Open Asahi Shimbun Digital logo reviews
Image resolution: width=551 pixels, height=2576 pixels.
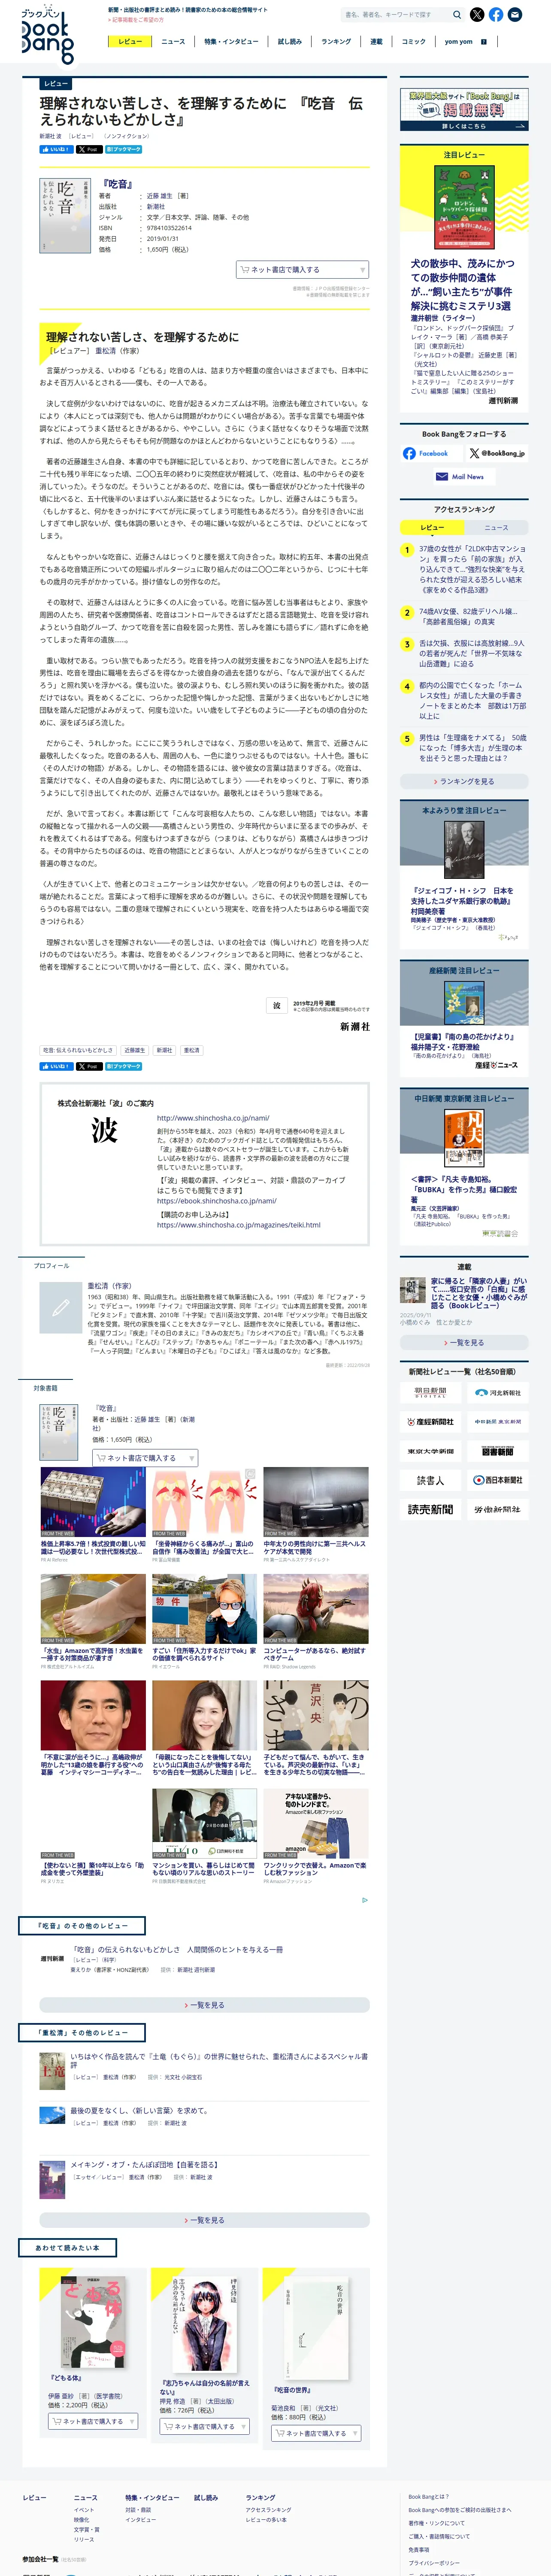(430, 1393)
